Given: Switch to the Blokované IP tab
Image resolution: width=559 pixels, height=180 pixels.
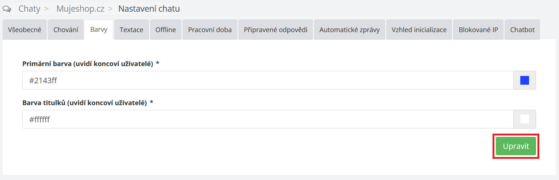Looking at the screenshot, I should point(478,30).
